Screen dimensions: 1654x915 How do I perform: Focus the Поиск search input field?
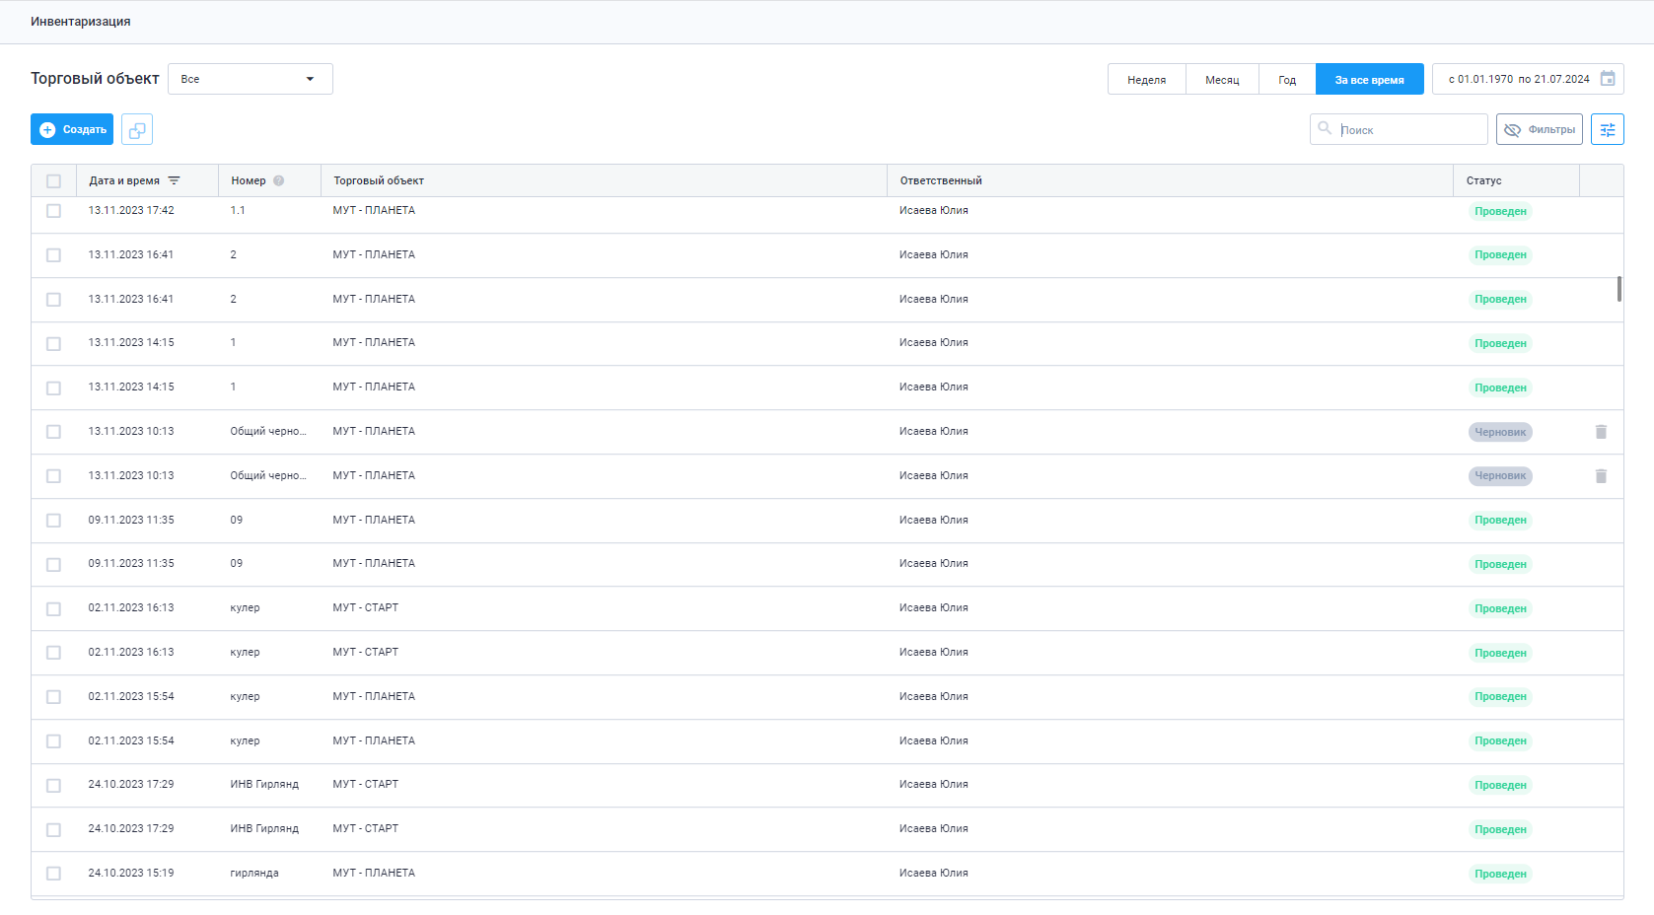coord(1408,130)
